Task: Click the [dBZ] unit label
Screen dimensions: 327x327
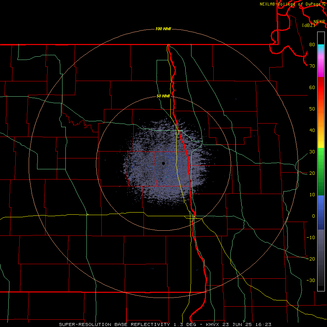Action: tap(308, 25)
